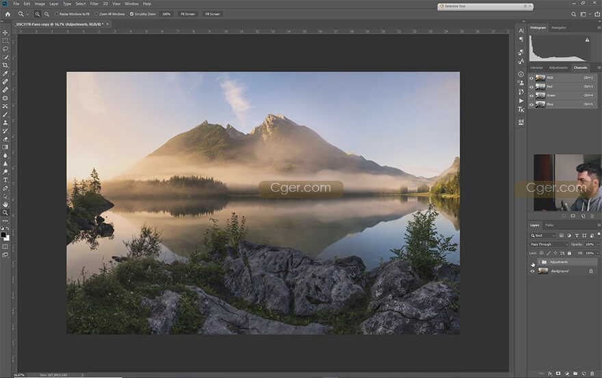Open the Character panel icon

521,31
